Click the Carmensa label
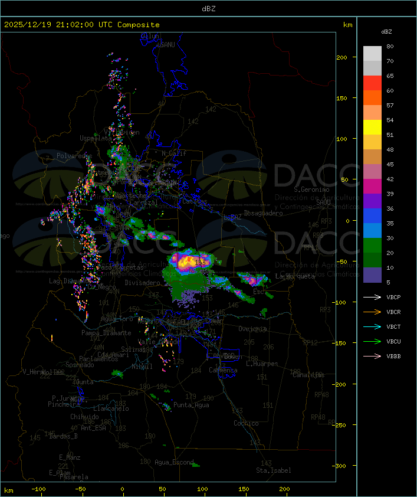417x497 pixels. pyautogui.click(x=223, y=370)
